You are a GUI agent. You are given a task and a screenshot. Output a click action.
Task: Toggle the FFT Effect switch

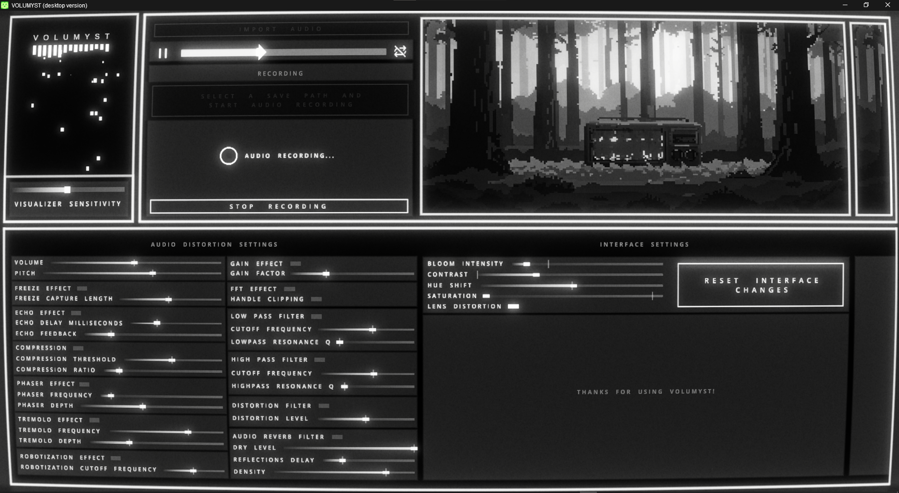(290, 289)
